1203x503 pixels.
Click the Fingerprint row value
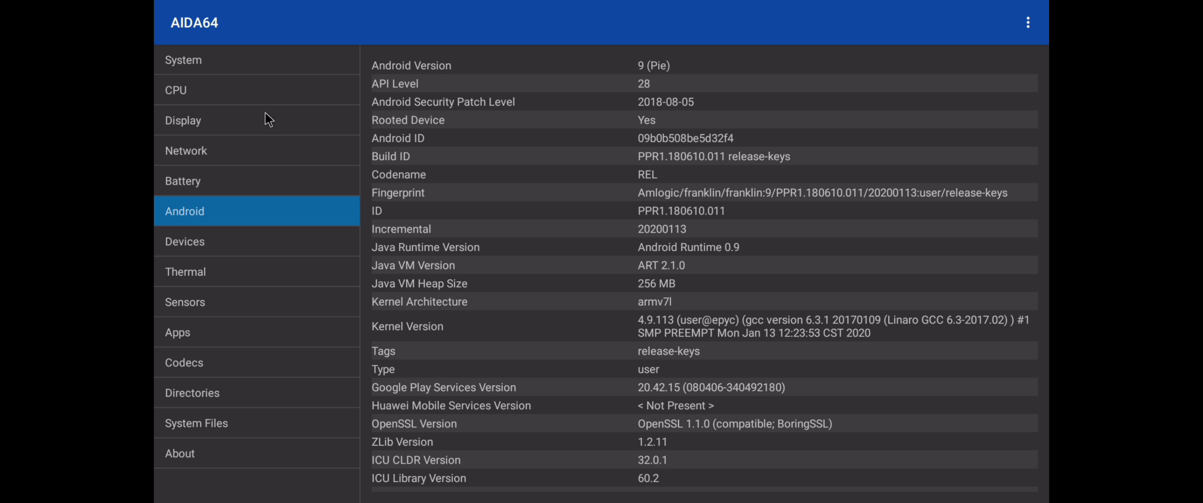click(822, 193)
